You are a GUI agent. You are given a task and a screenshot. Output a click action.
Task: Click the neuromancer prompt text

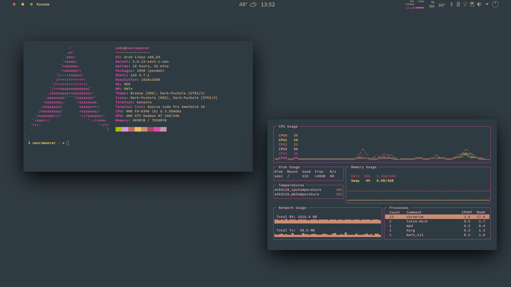click(x=44, y=143)
